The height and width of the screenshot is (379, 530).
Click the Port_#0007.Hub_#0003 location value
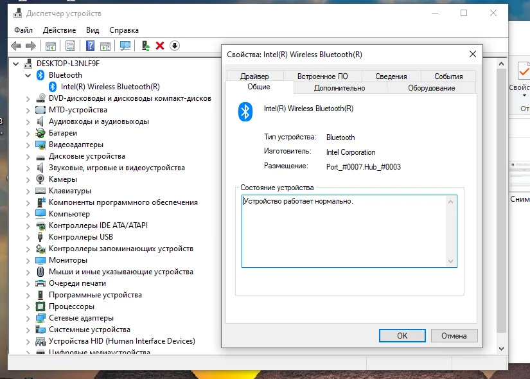coord(364,167)
